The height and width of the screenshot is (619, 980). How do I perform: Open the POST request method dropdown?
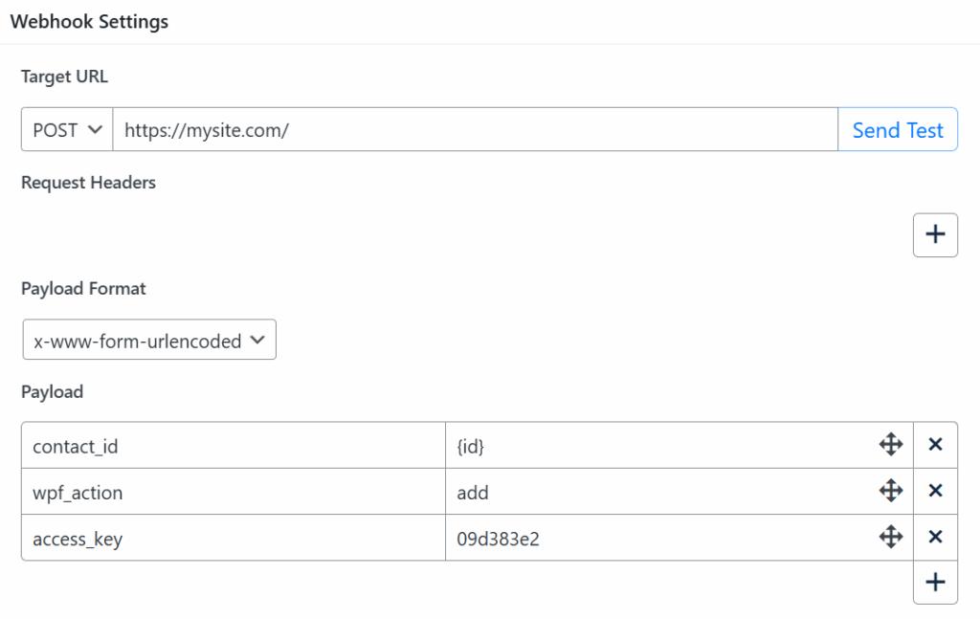[x=65, y=129]
